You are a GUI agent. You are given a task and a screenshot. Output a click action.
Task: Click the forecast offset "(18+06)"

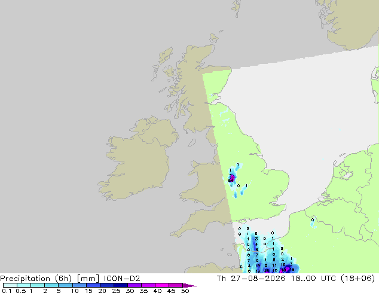pyautogui.click(x=357, y=279)
